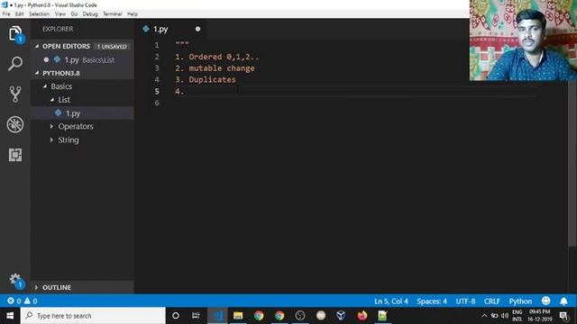Expand the Operators folder

pos(52,126)
